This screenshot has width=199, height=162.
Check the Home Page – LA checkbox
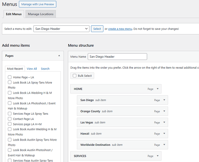click(10, 77)
